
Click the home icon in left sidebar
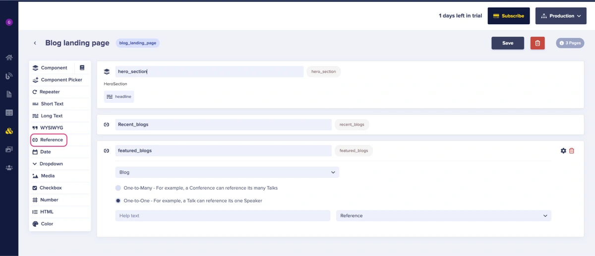9,57
